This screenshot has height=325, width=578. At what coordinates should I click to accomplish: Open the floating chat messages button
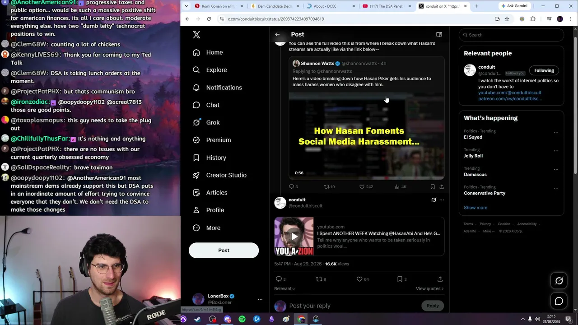coord(559,301)
